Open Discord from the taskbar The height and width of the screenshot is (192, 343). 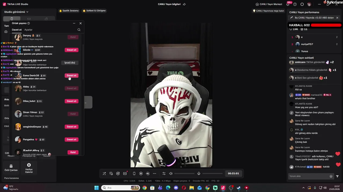[176, 188]
